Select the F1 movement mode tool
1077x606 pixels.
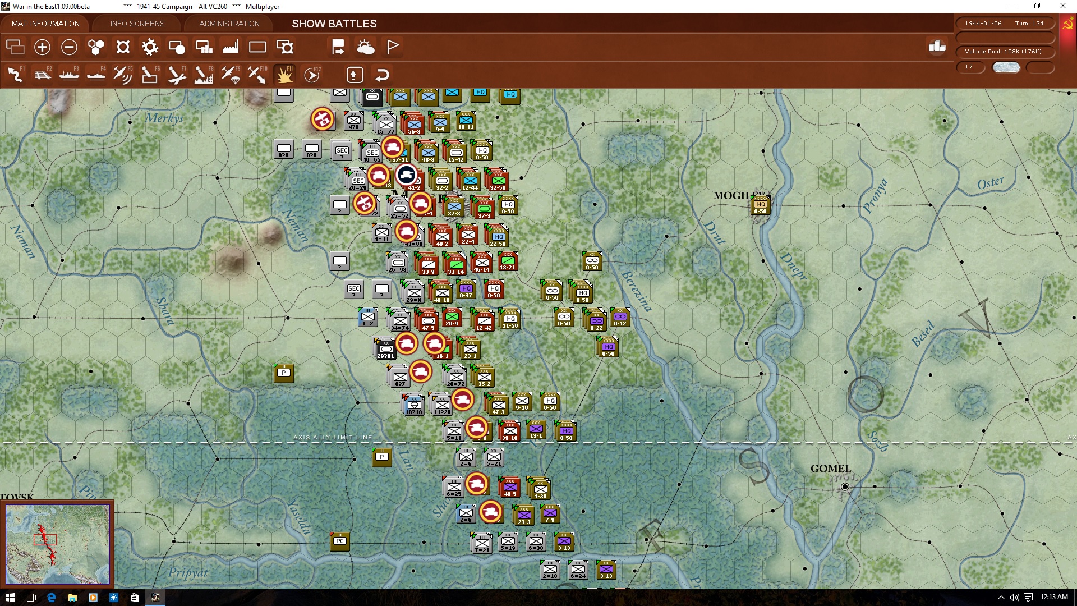click(x=15, y=74)
